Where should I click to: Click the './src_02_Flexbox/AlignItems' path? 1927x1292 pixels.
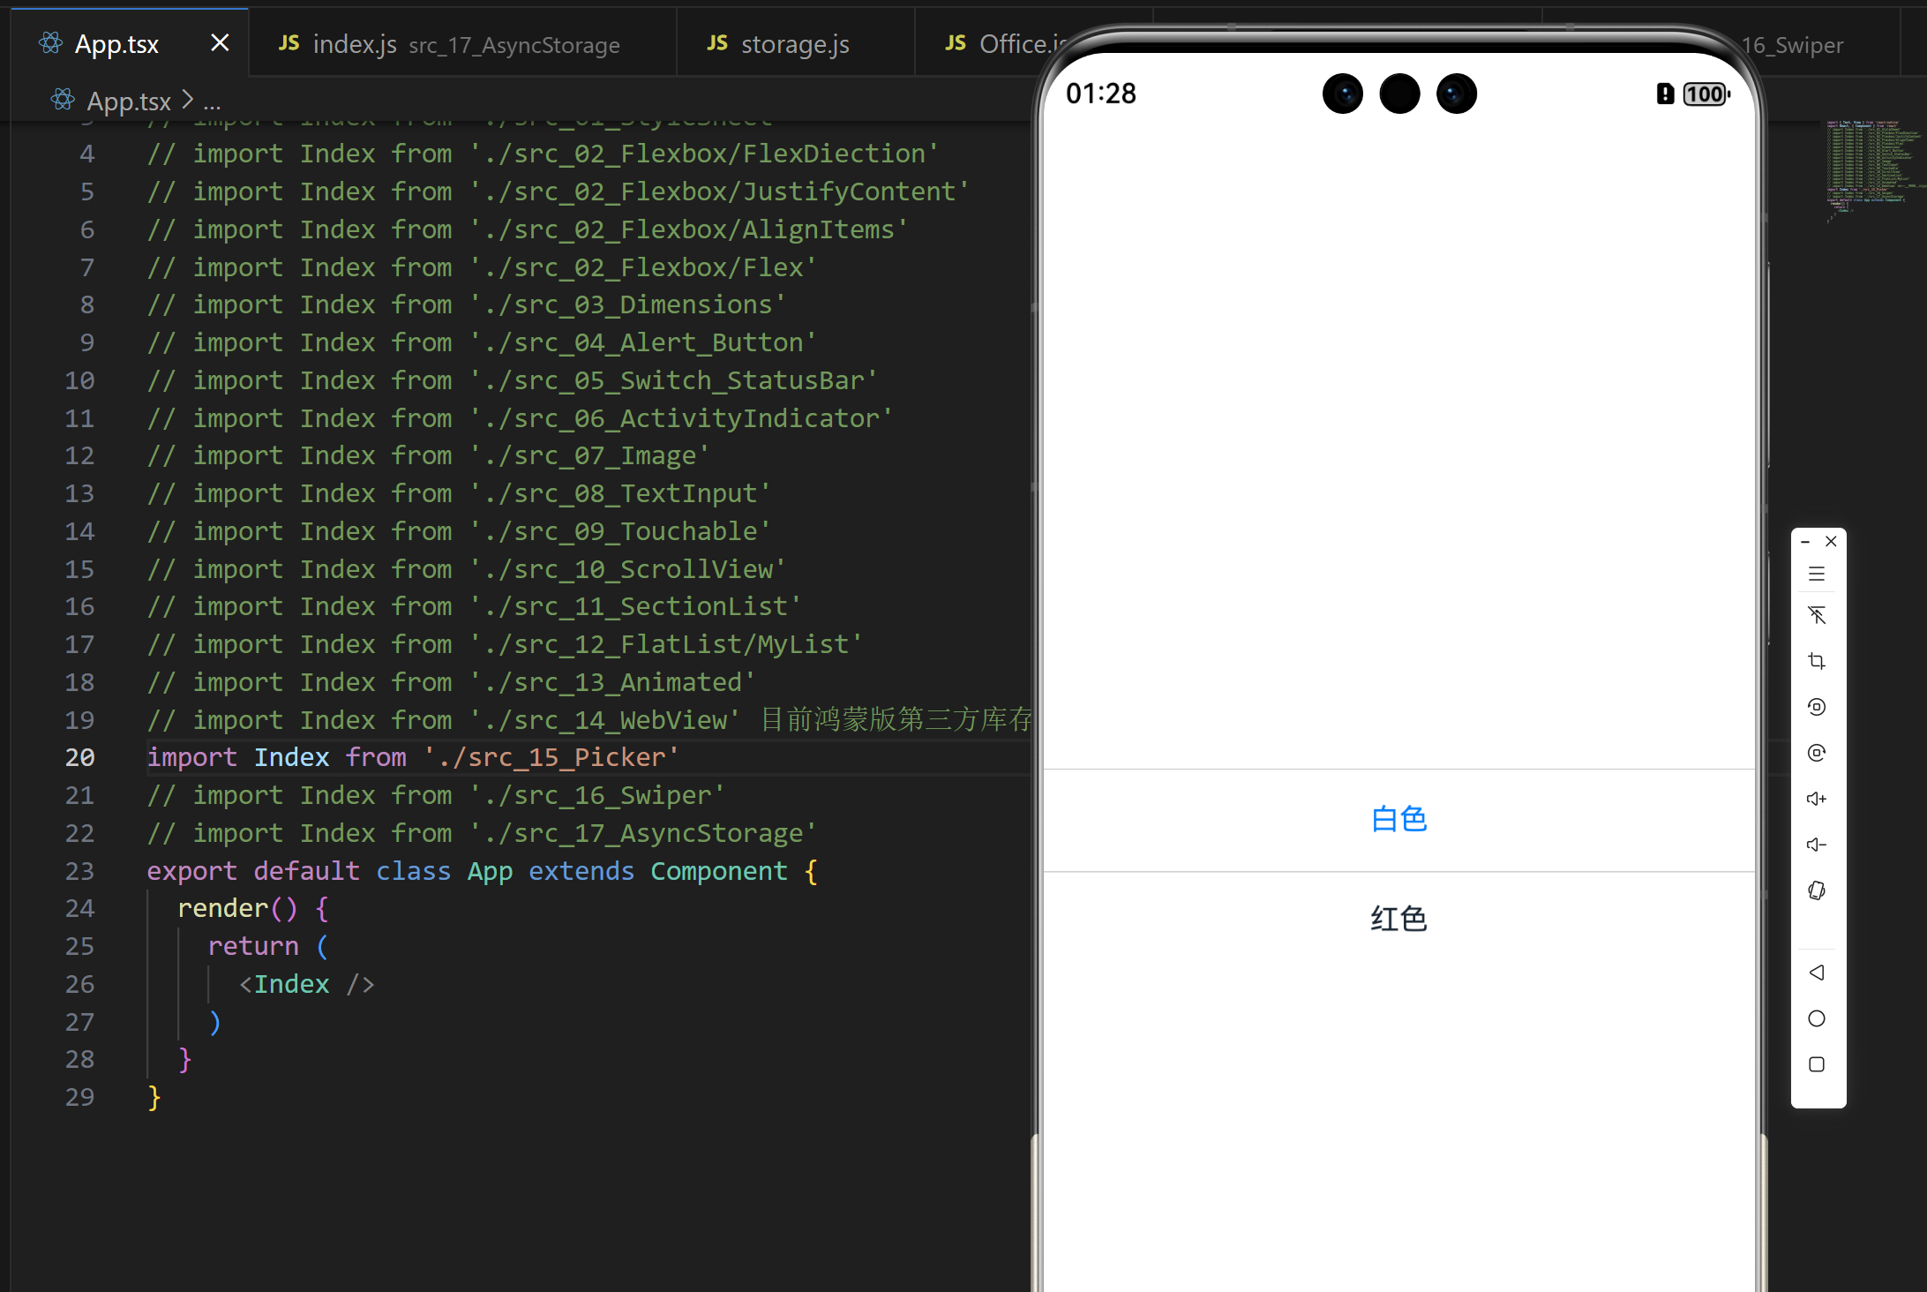pos(688,230)
